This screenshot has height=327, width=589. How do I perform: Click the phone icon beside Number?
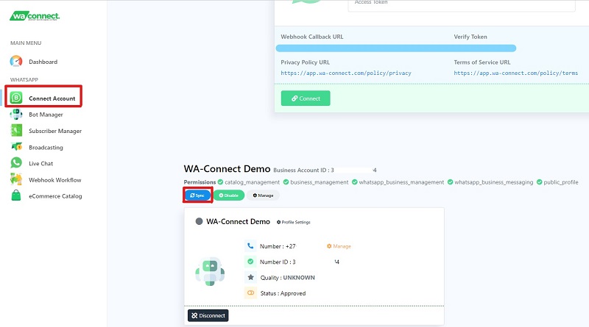pyautogui.click(x=250, y=246)
